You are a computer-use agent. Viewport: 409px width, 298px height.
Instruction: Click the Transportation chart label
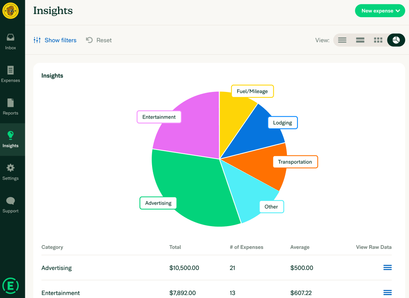pyautogui.click(x=295, y=162)
